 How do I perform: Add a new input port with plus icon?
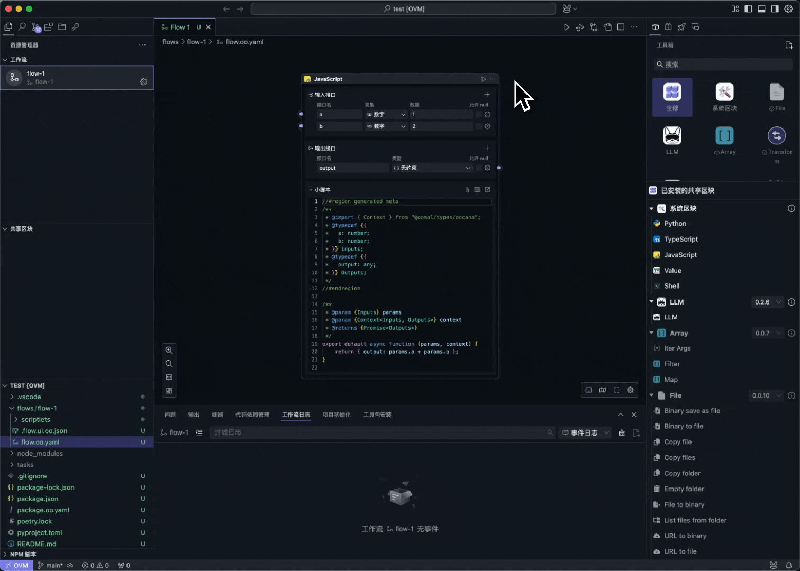(x=487, y=95)
